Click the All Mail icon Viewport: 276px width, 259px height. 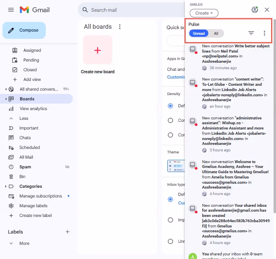click(11, 157)
